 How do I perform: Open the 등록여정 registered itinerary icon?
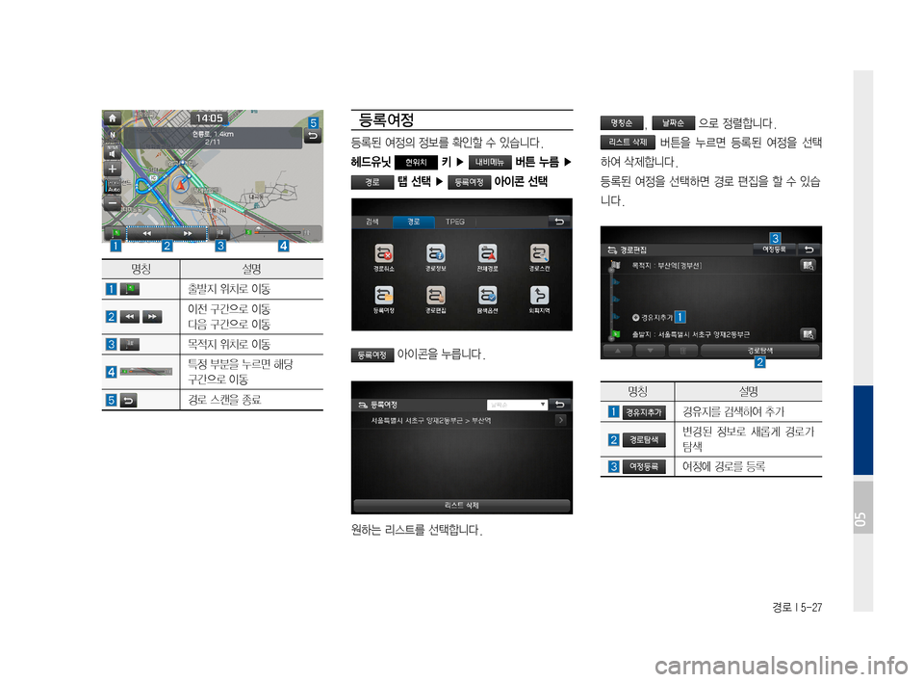(384, 300)
